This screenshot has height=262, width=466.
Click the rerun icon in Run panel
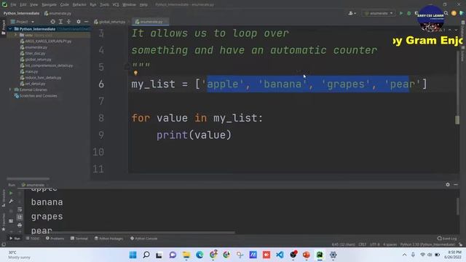pos(11,194)
